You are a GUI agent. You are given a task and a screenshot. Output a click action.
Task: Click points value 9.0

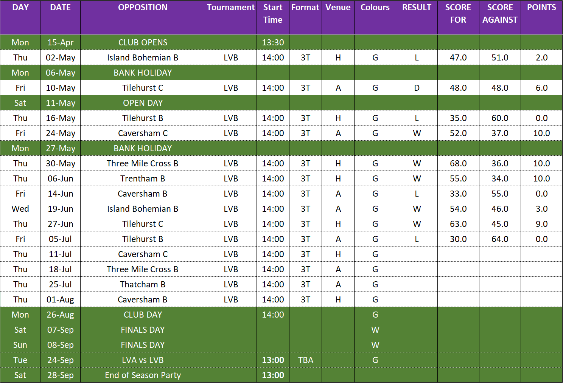tap(541, 224)
